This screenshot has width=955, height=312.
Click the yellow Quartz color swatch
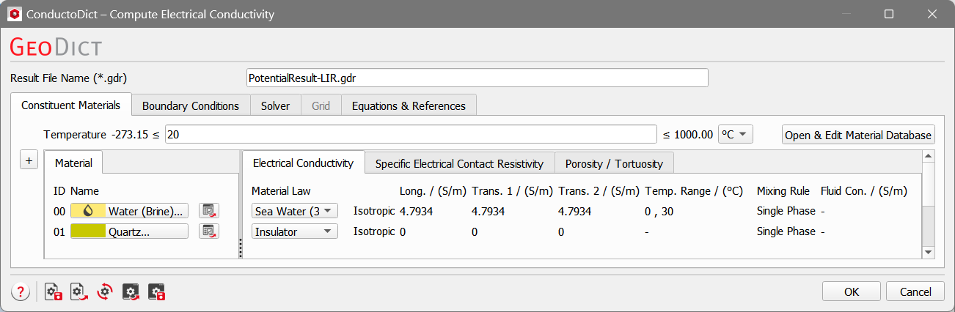pyautogui.click(x=88, y=231)
